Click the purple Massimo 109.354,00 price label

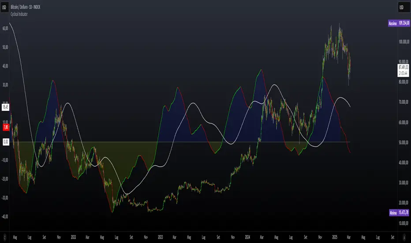399,23
